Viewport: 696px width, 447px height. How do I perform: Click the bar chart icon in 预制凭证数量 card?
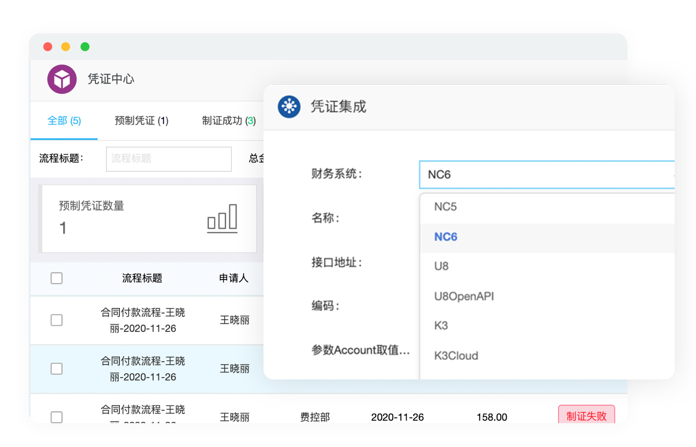(222, 219)
